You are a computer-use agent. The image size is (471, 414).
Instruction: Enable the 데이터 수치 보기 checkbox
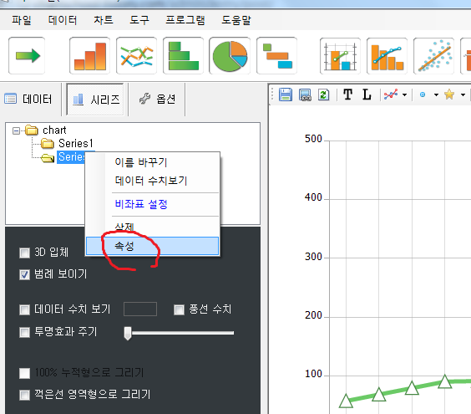(24, 310)
